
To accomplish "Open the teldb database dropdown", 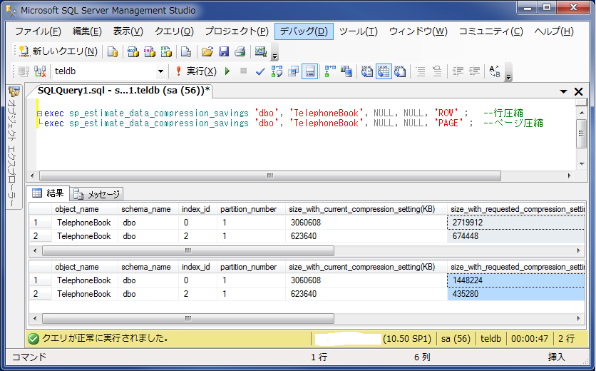I will pyautogui.click(x=160, y=71).
